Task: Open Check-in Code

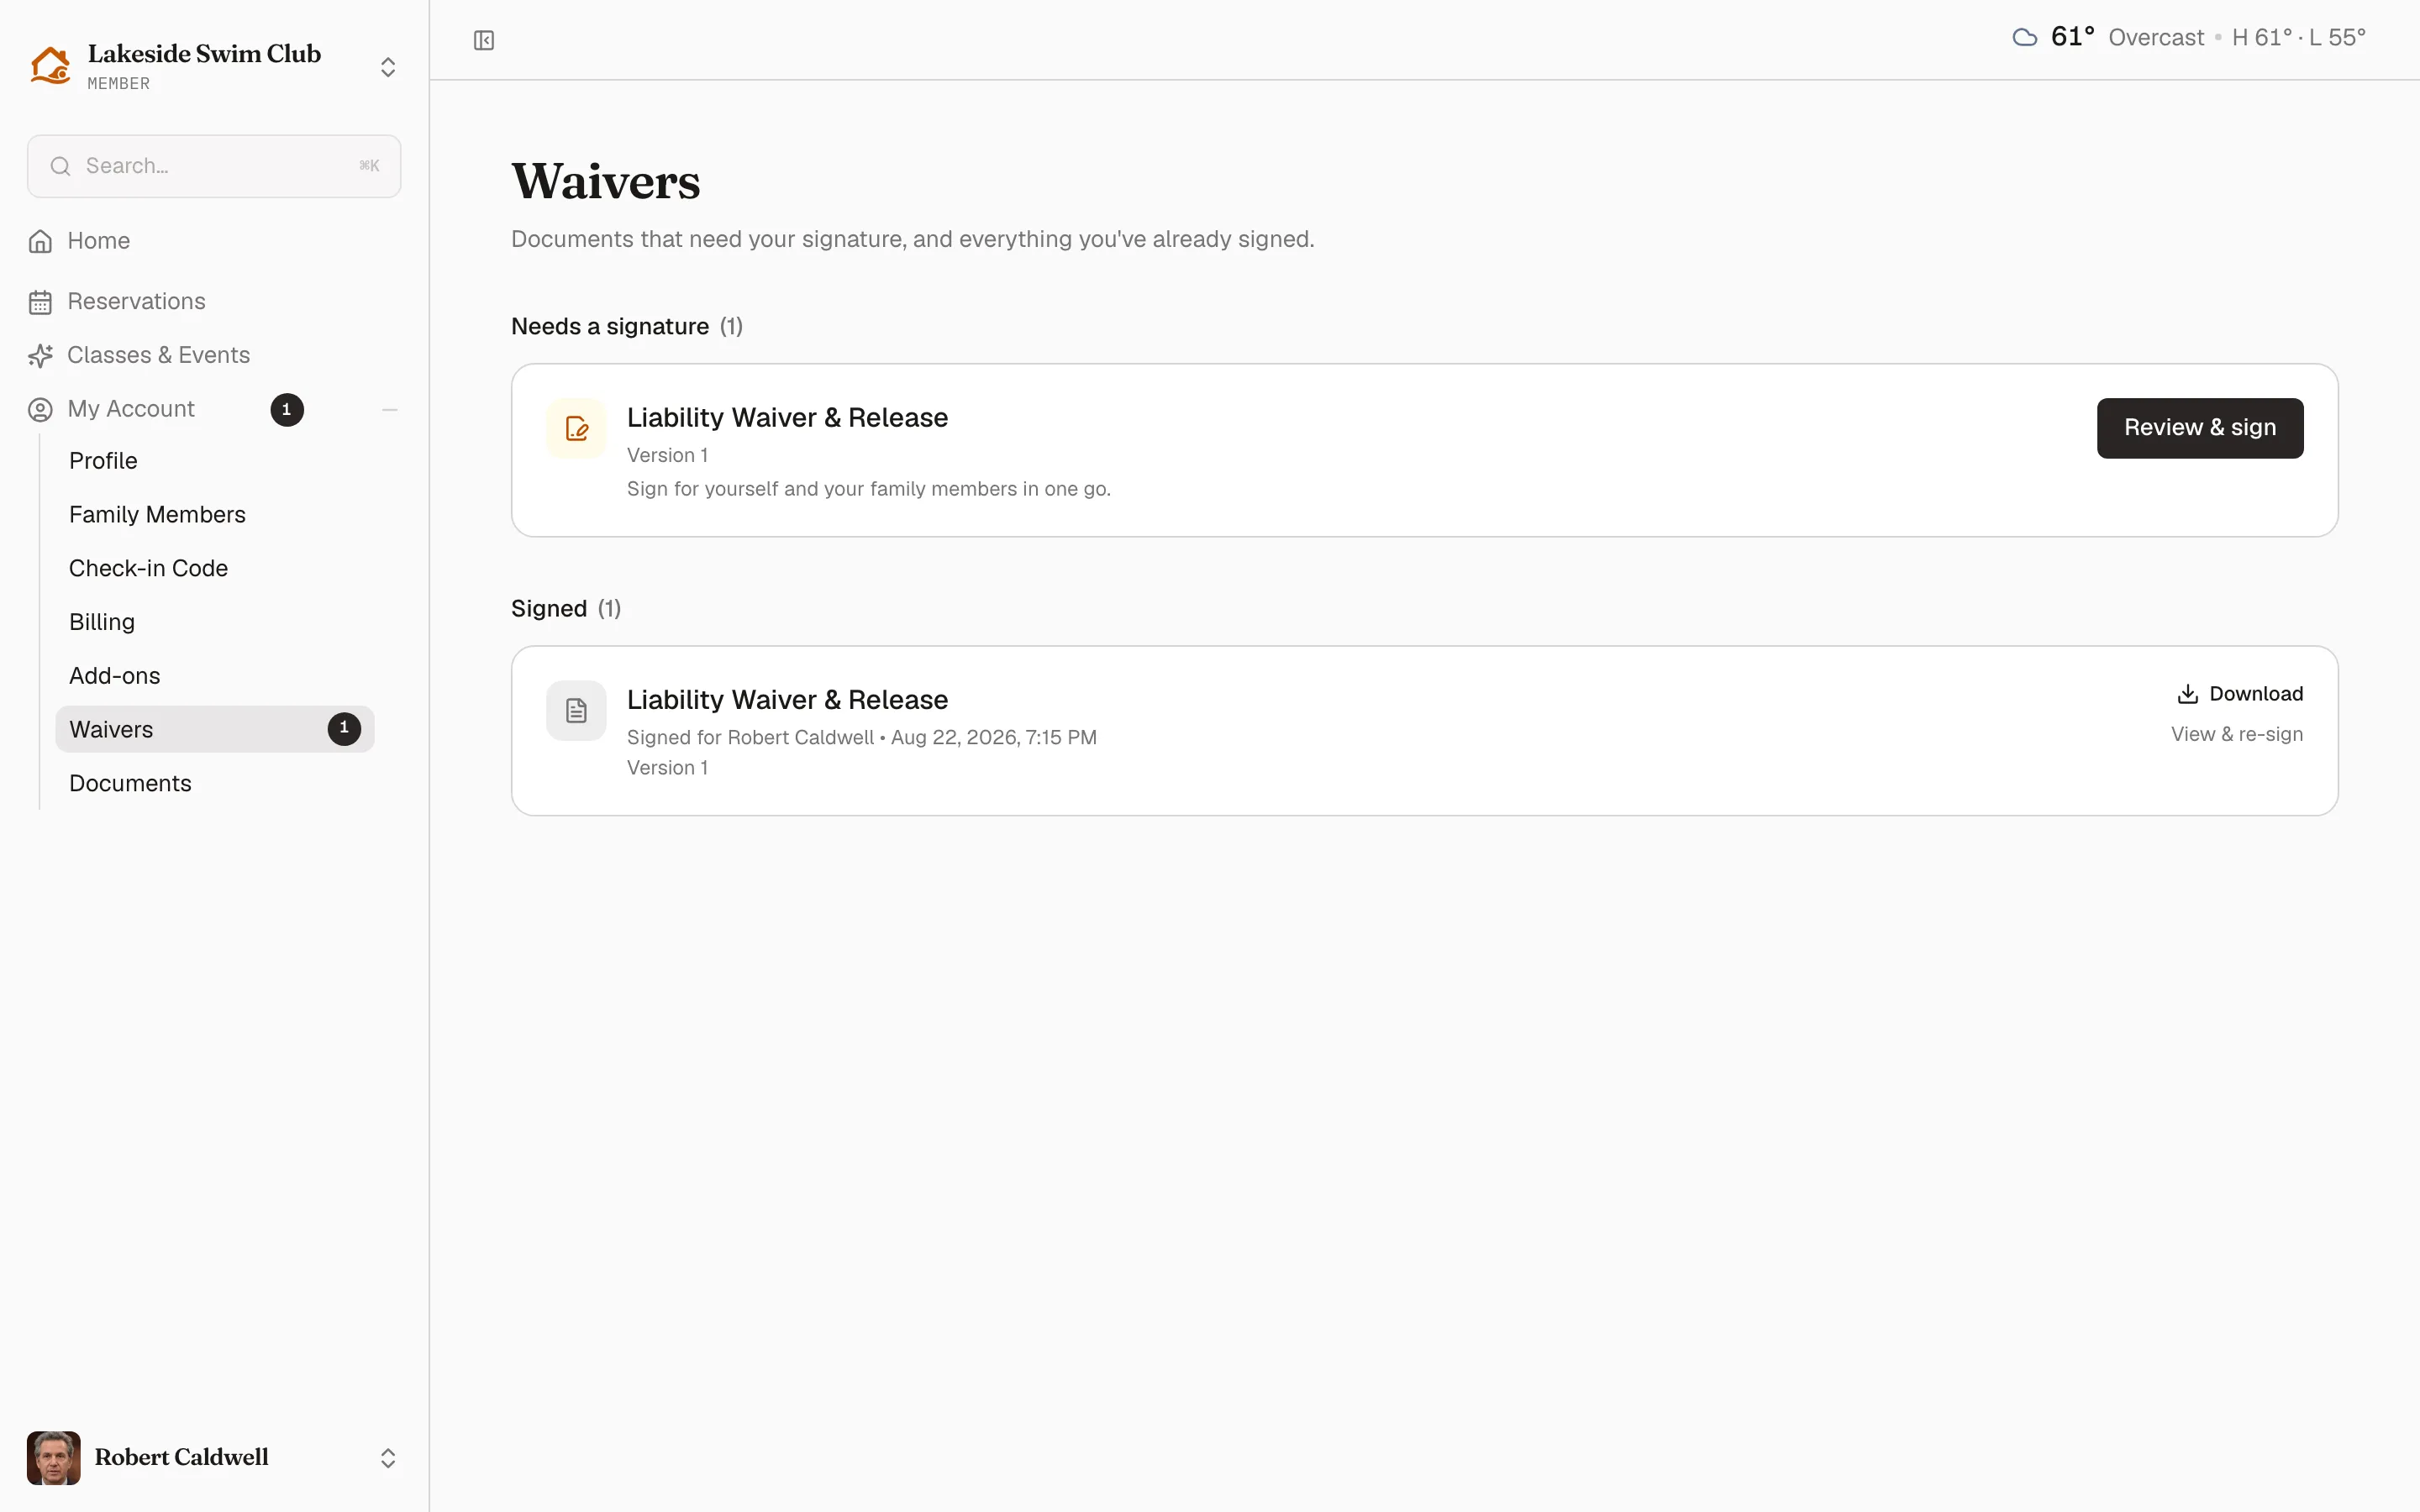Action: [x=215, y=569]
